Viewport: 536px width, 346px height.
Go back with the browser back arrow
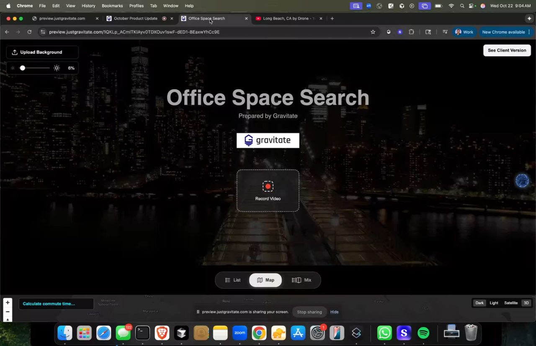click(x=7, y=32)
